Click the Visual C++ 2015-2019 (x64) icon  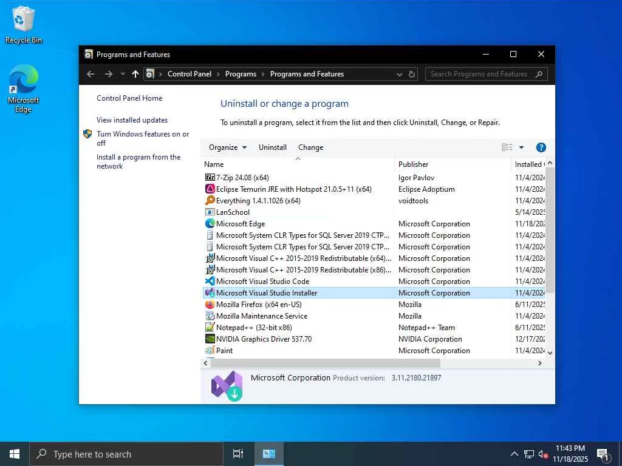tap(210, 258)
